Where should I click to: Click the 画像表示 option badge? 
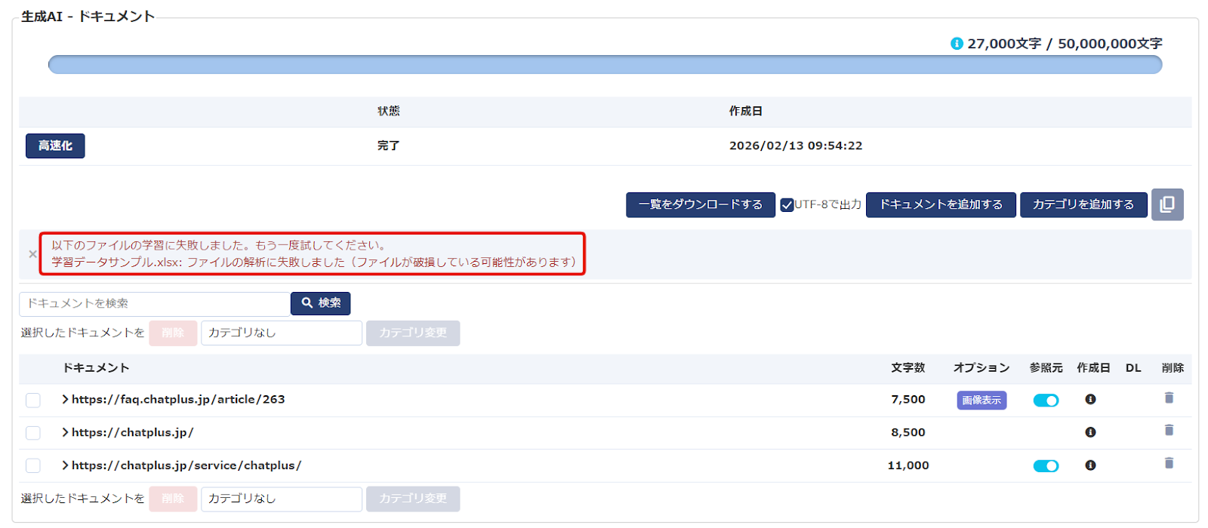(x=981, y=401)
